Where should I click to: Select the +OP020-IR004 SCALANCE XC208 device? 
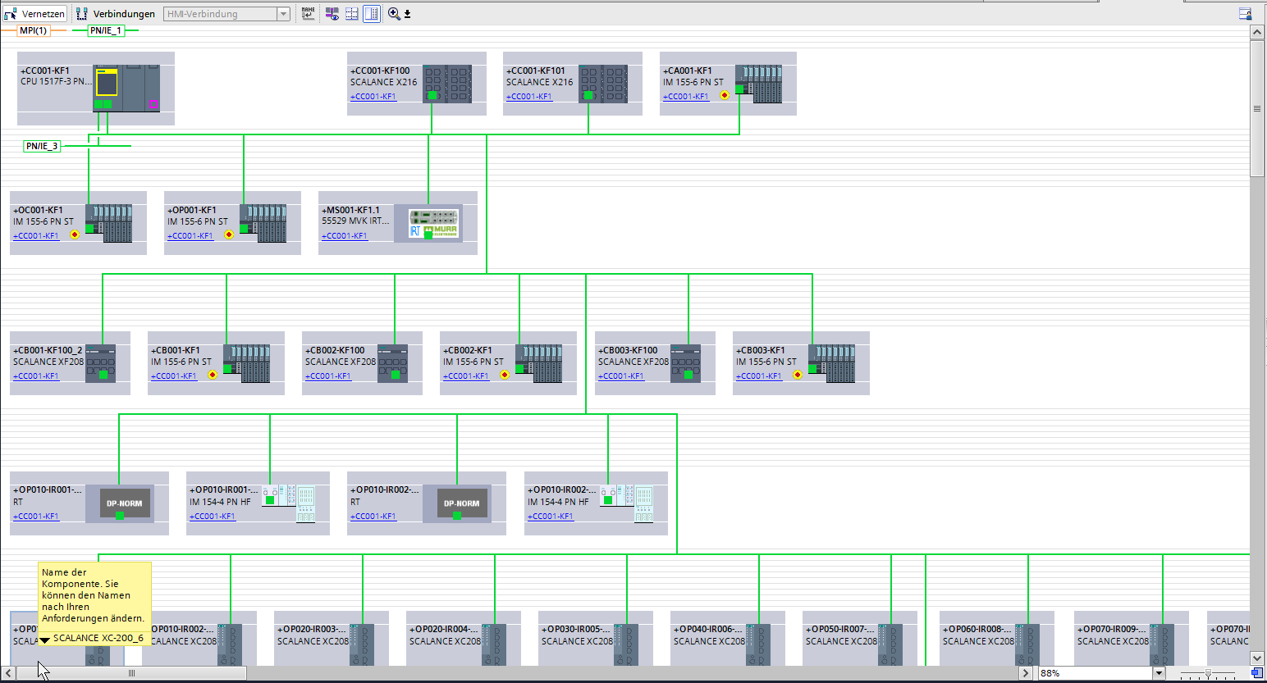click(x=464, y=638)
